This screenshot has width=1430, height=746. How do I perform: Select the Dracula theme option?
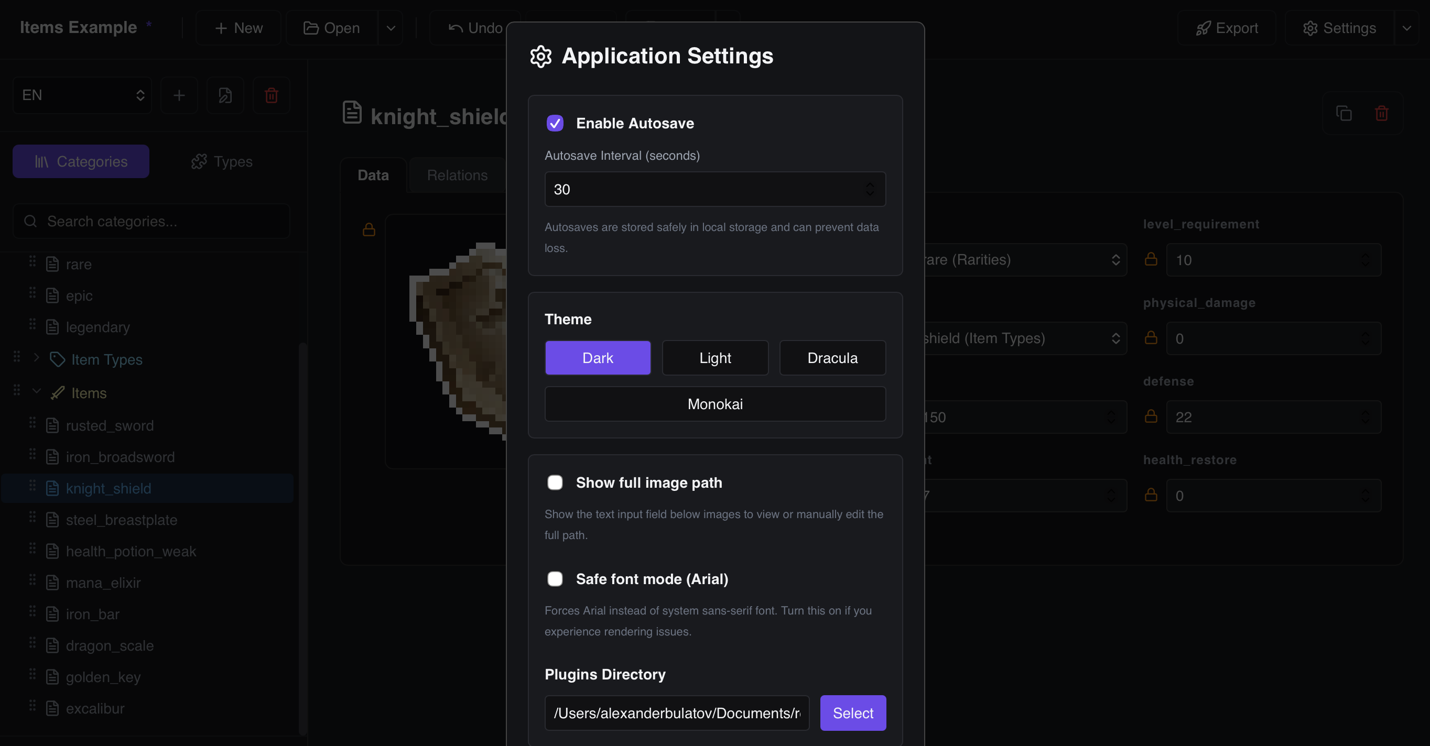coord(832,358)
